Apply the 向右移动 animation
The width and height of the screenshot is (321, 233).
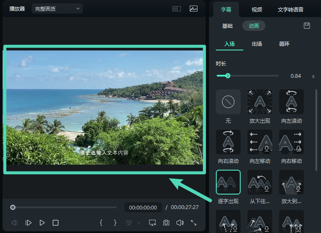(x=292, y=142)
